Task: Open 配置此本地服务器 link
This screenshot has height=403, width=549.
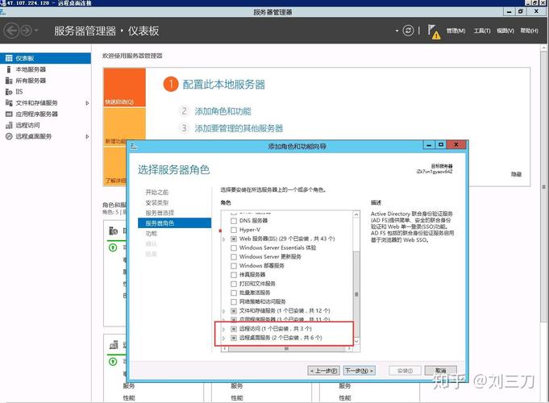Action: pos(224,85)
